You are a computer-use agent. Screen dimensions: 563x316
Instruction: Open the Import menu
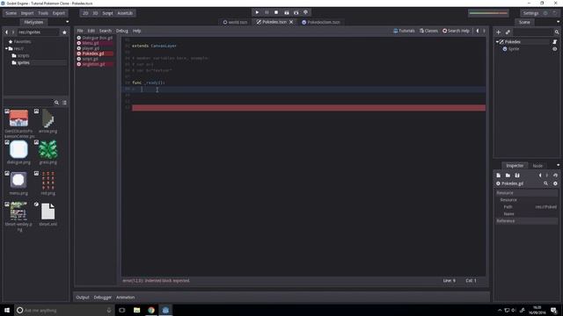(x=27, y=13)
